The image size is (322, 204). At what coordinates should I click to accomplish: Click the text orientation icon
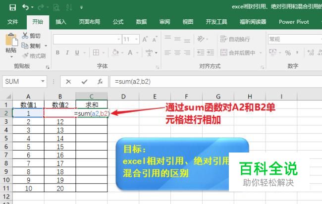coord(201,39)
